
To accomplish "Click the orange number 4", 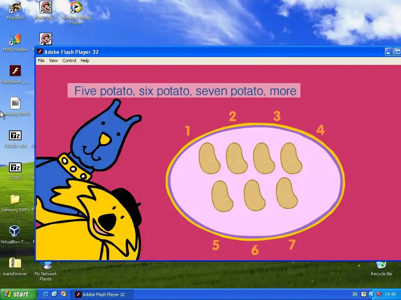I will (x=320, y=130).
